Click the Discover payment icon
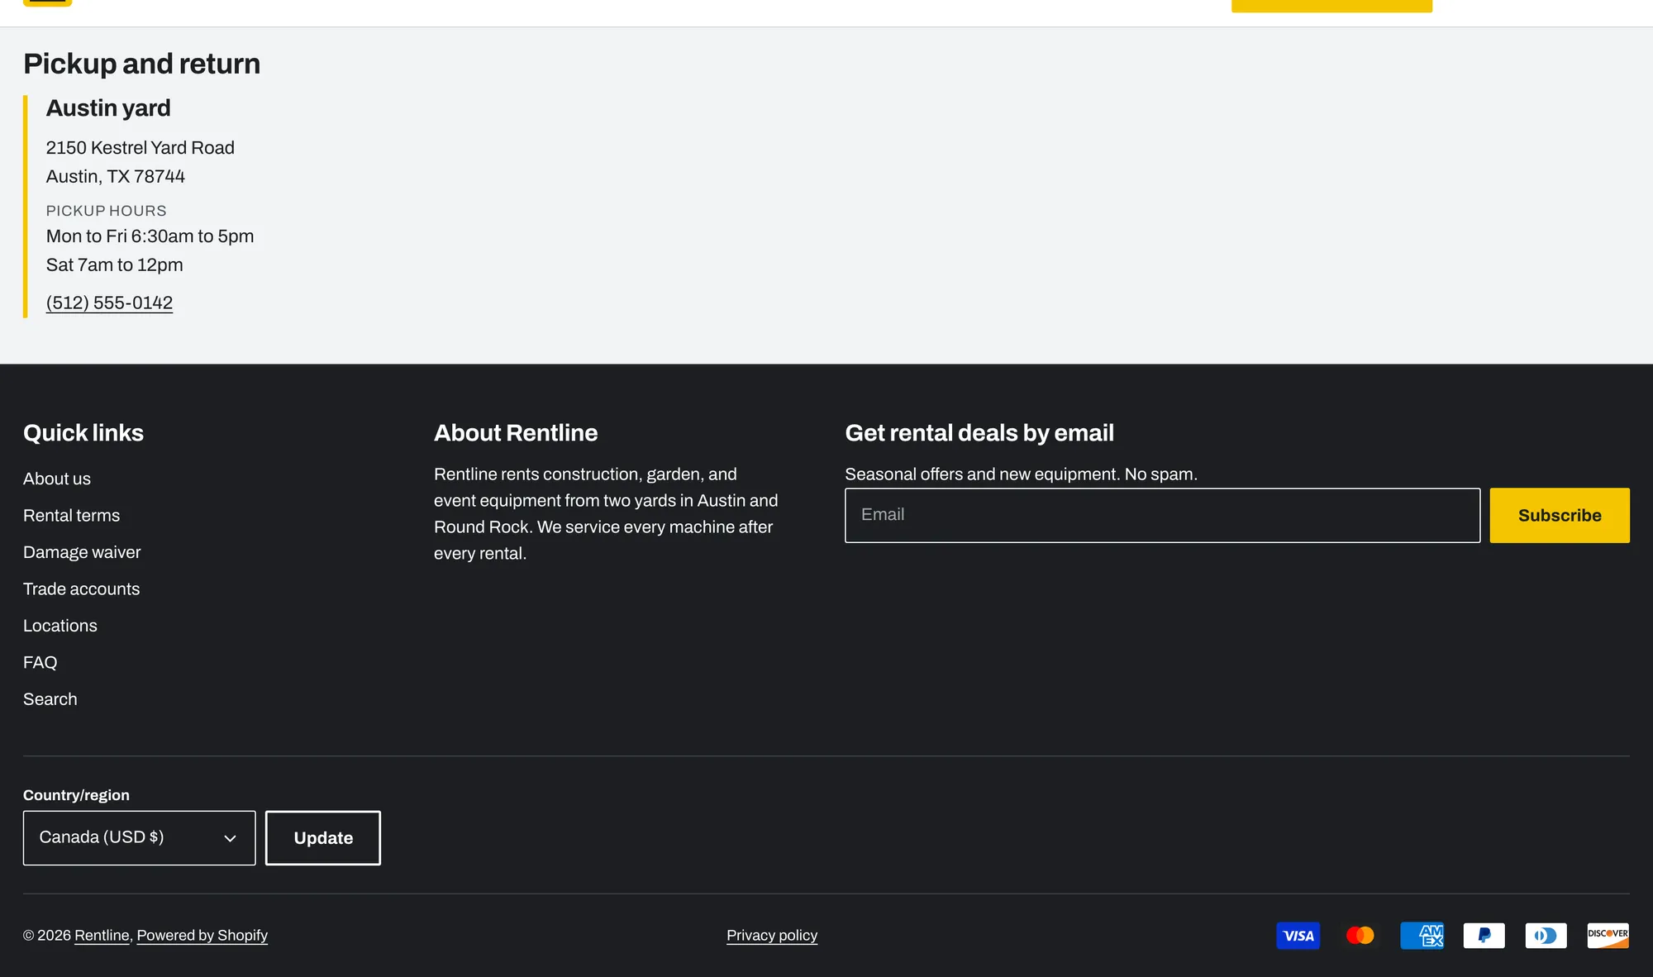The image size is (1653, 977). coord(1608,936)
